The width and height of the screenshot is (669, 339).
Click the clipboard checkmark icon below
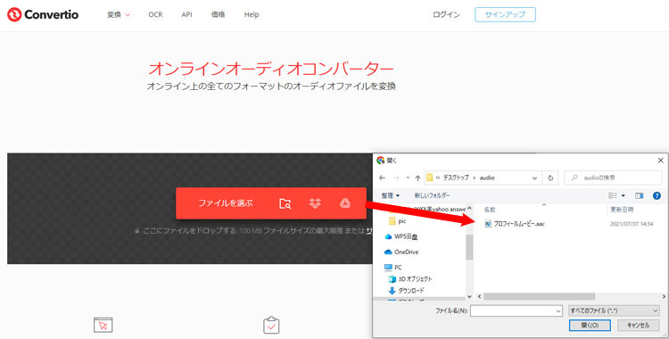pos(271,326)
